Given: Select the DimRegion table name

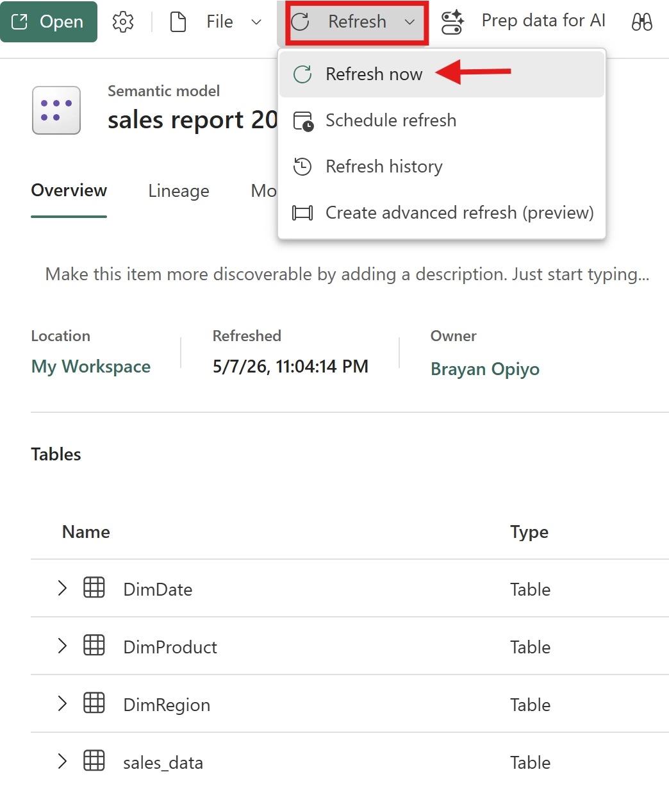Looking at the screenshot, I should (x=167, y=705).
